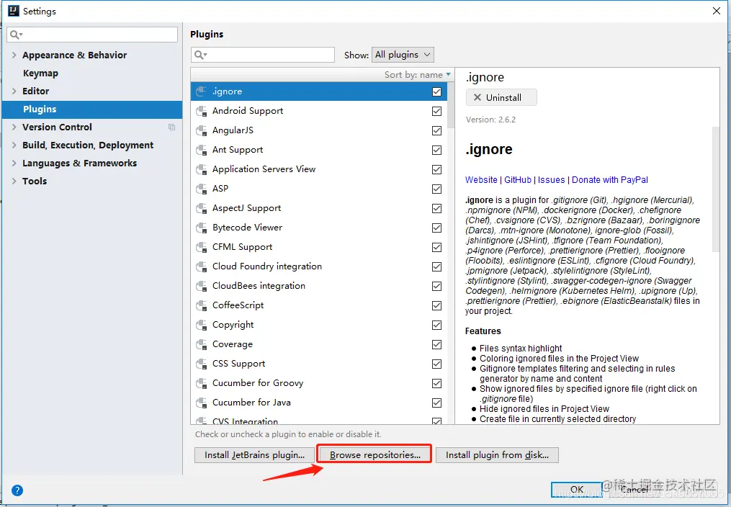Disable the .ignore plugin checkbox

437,91
